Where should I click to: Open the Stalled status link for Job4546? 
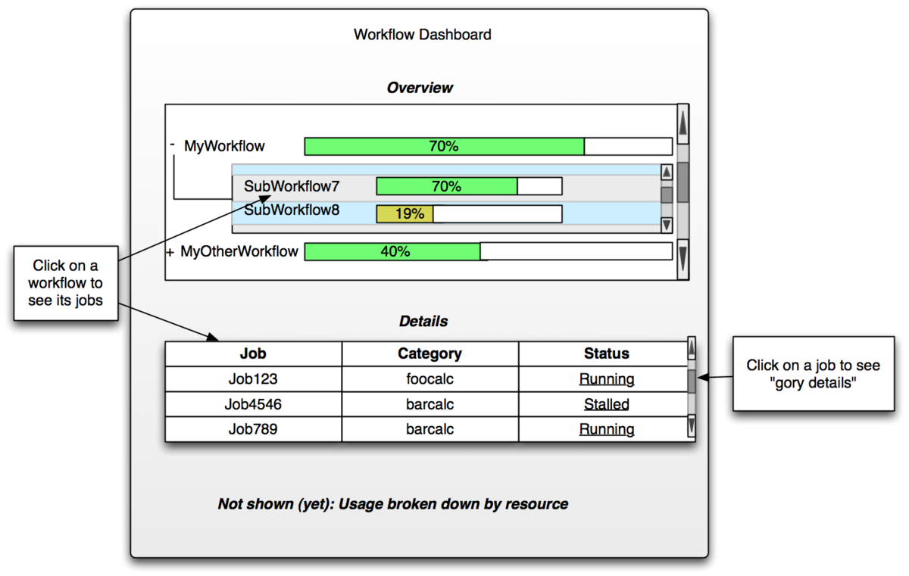tap(606, 404)
